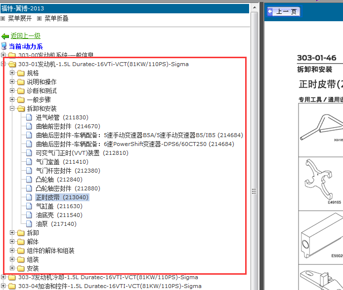Image resolution: width=343 pixels, height=290 pixels.
Task: Click folder icon of 303-01发动机
Action: coord(12,64)
